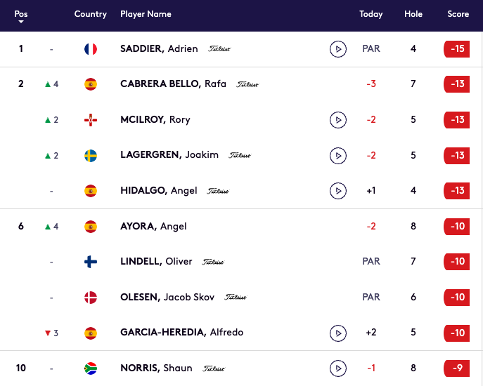Screen dimensions: 483x386
Task: Sort by position using Pos arrow
Action: 21,22
